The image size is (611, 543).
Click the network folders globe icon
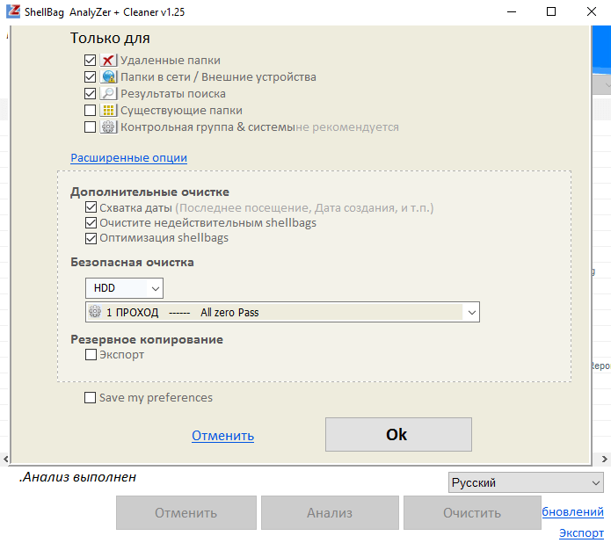coord(108,77)
